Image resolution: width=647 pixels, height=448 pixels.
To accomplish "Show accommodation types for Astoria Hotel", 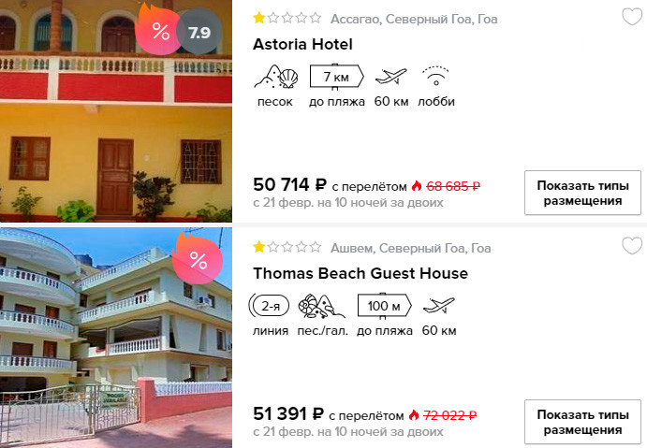I will pyautogui.click(x=582, y=193).
